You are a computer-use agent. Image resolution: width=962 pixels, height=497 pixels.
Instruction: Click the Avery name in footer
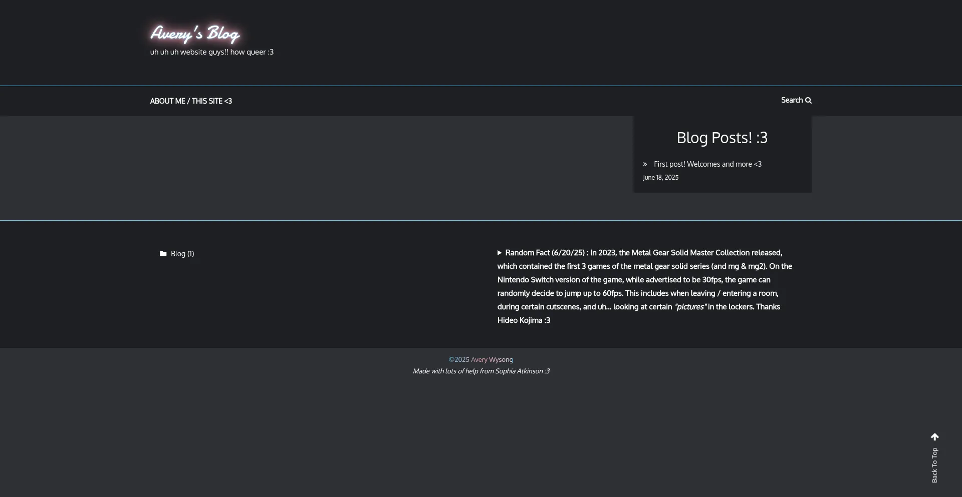tap(479, 359)
